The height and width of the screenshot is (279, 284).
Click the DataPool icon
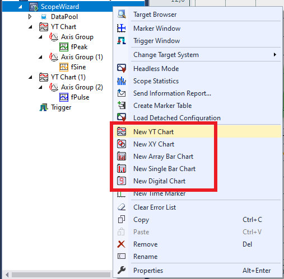click(x=44, y=17)
